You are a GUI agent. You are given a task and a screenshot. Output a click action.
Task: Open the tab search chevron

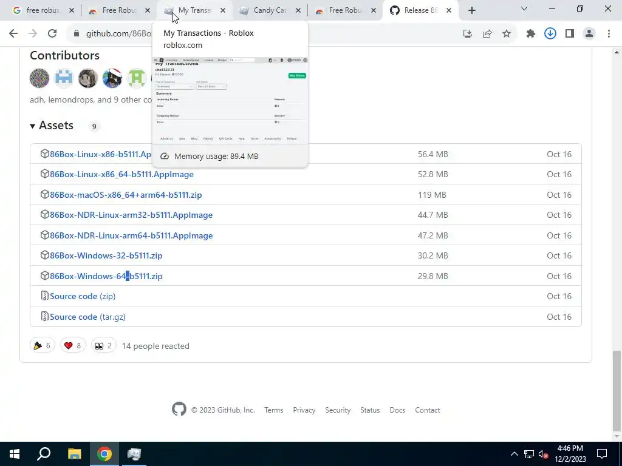pos(524,8)
